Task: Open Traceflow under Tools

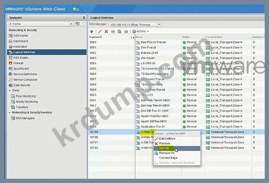Action: [22, 107]
